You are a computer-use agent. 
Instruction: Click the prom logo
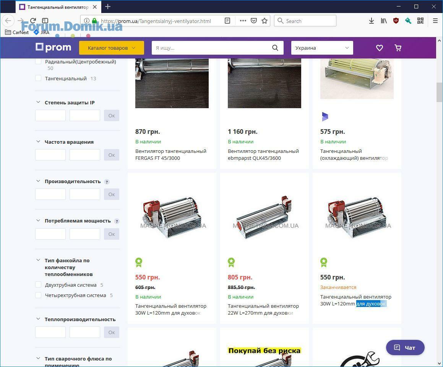[x=54, y=47]
